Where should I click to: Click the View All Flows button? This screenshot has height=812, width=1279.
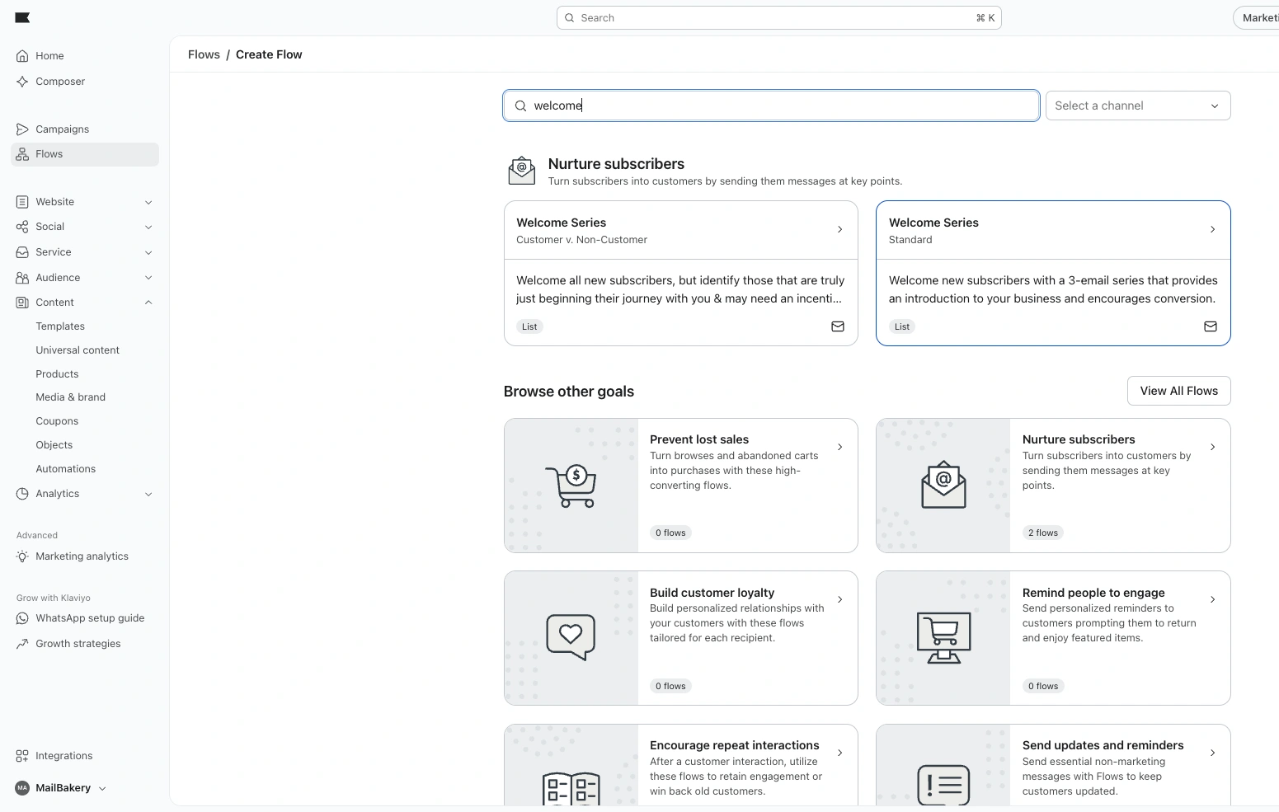point(1178,391)
